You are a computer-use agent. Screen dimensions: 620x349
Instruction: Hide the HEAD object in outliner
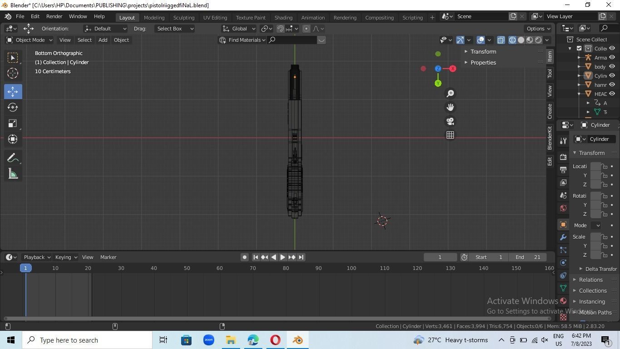pyautogui.click(x=612, y=94)
